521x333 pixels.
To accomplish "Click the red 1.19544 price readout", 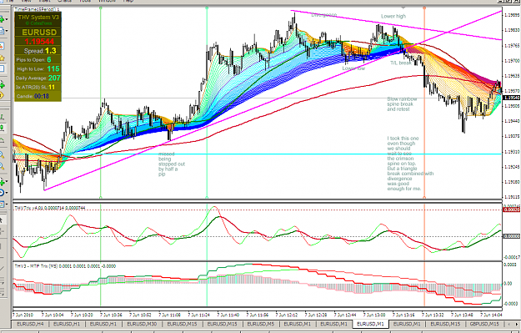I will coord(39,42).
